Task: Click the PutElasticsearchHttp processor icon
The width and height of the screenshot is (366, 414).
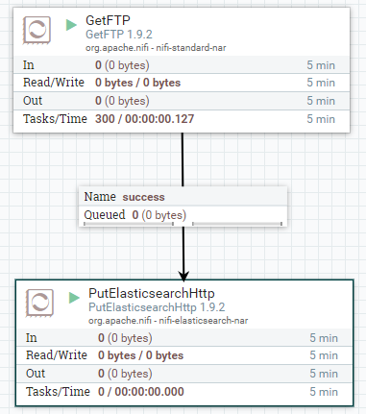Action: point(39,303)
